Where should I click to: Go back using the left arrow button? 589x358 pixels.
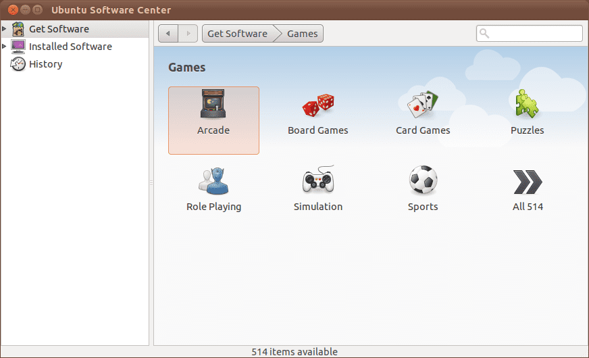(168, 34)
